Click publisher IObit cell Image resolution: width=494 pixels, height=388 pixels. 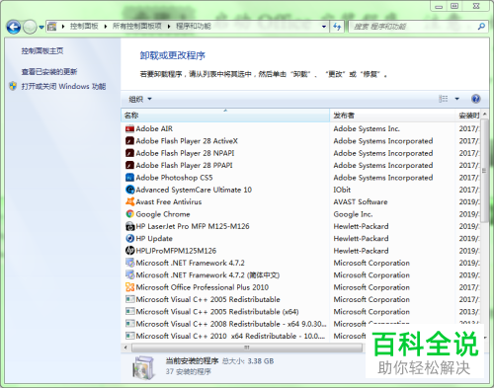pyautogui.click(x=342, y=190)
